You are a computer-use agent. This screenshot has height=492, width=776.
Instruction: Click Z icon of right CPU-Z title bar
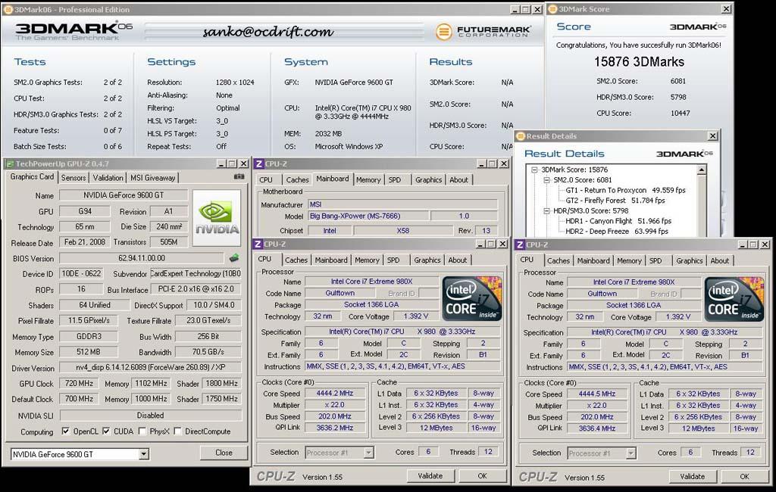520,244
